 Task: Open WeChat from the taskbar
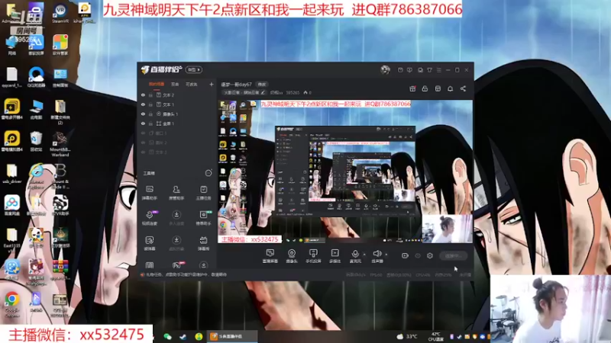pos(167,336)
